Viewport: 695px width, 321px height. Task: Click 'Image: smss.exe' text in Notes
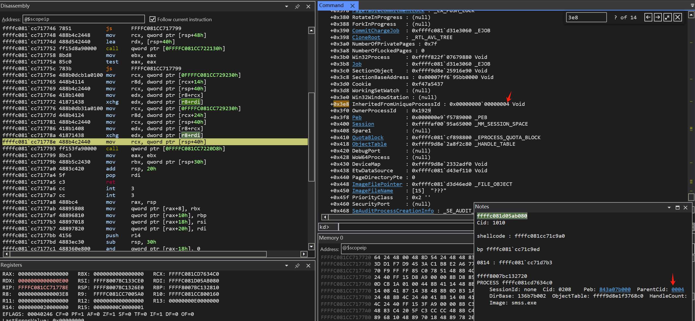[513, 303]
